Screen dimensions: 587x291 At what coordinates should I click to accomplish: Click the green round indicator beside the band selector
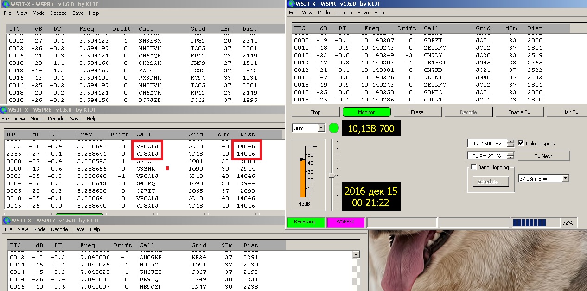(x=334, y=128)
